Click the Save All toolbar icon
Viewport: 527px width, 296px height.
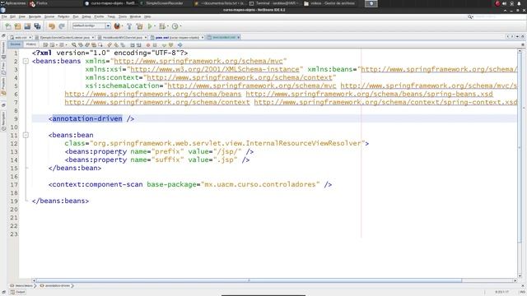click(x=37, y=26)
